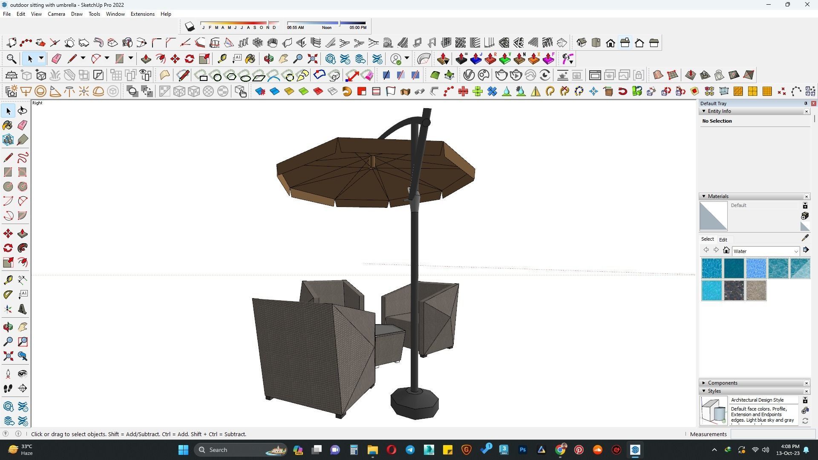Select the Rectangle tool in left toolbar
The image size is (818, 460).
(8, 172)
